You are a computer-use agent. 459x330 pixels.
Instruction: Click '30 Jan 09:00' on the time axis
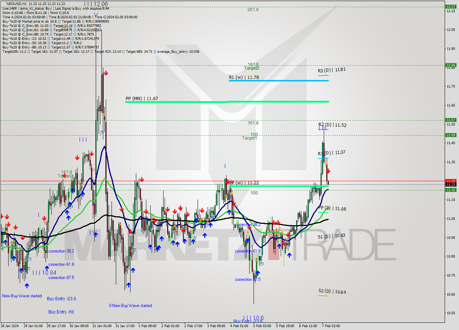pyautogui.click(x=79, y=326)
